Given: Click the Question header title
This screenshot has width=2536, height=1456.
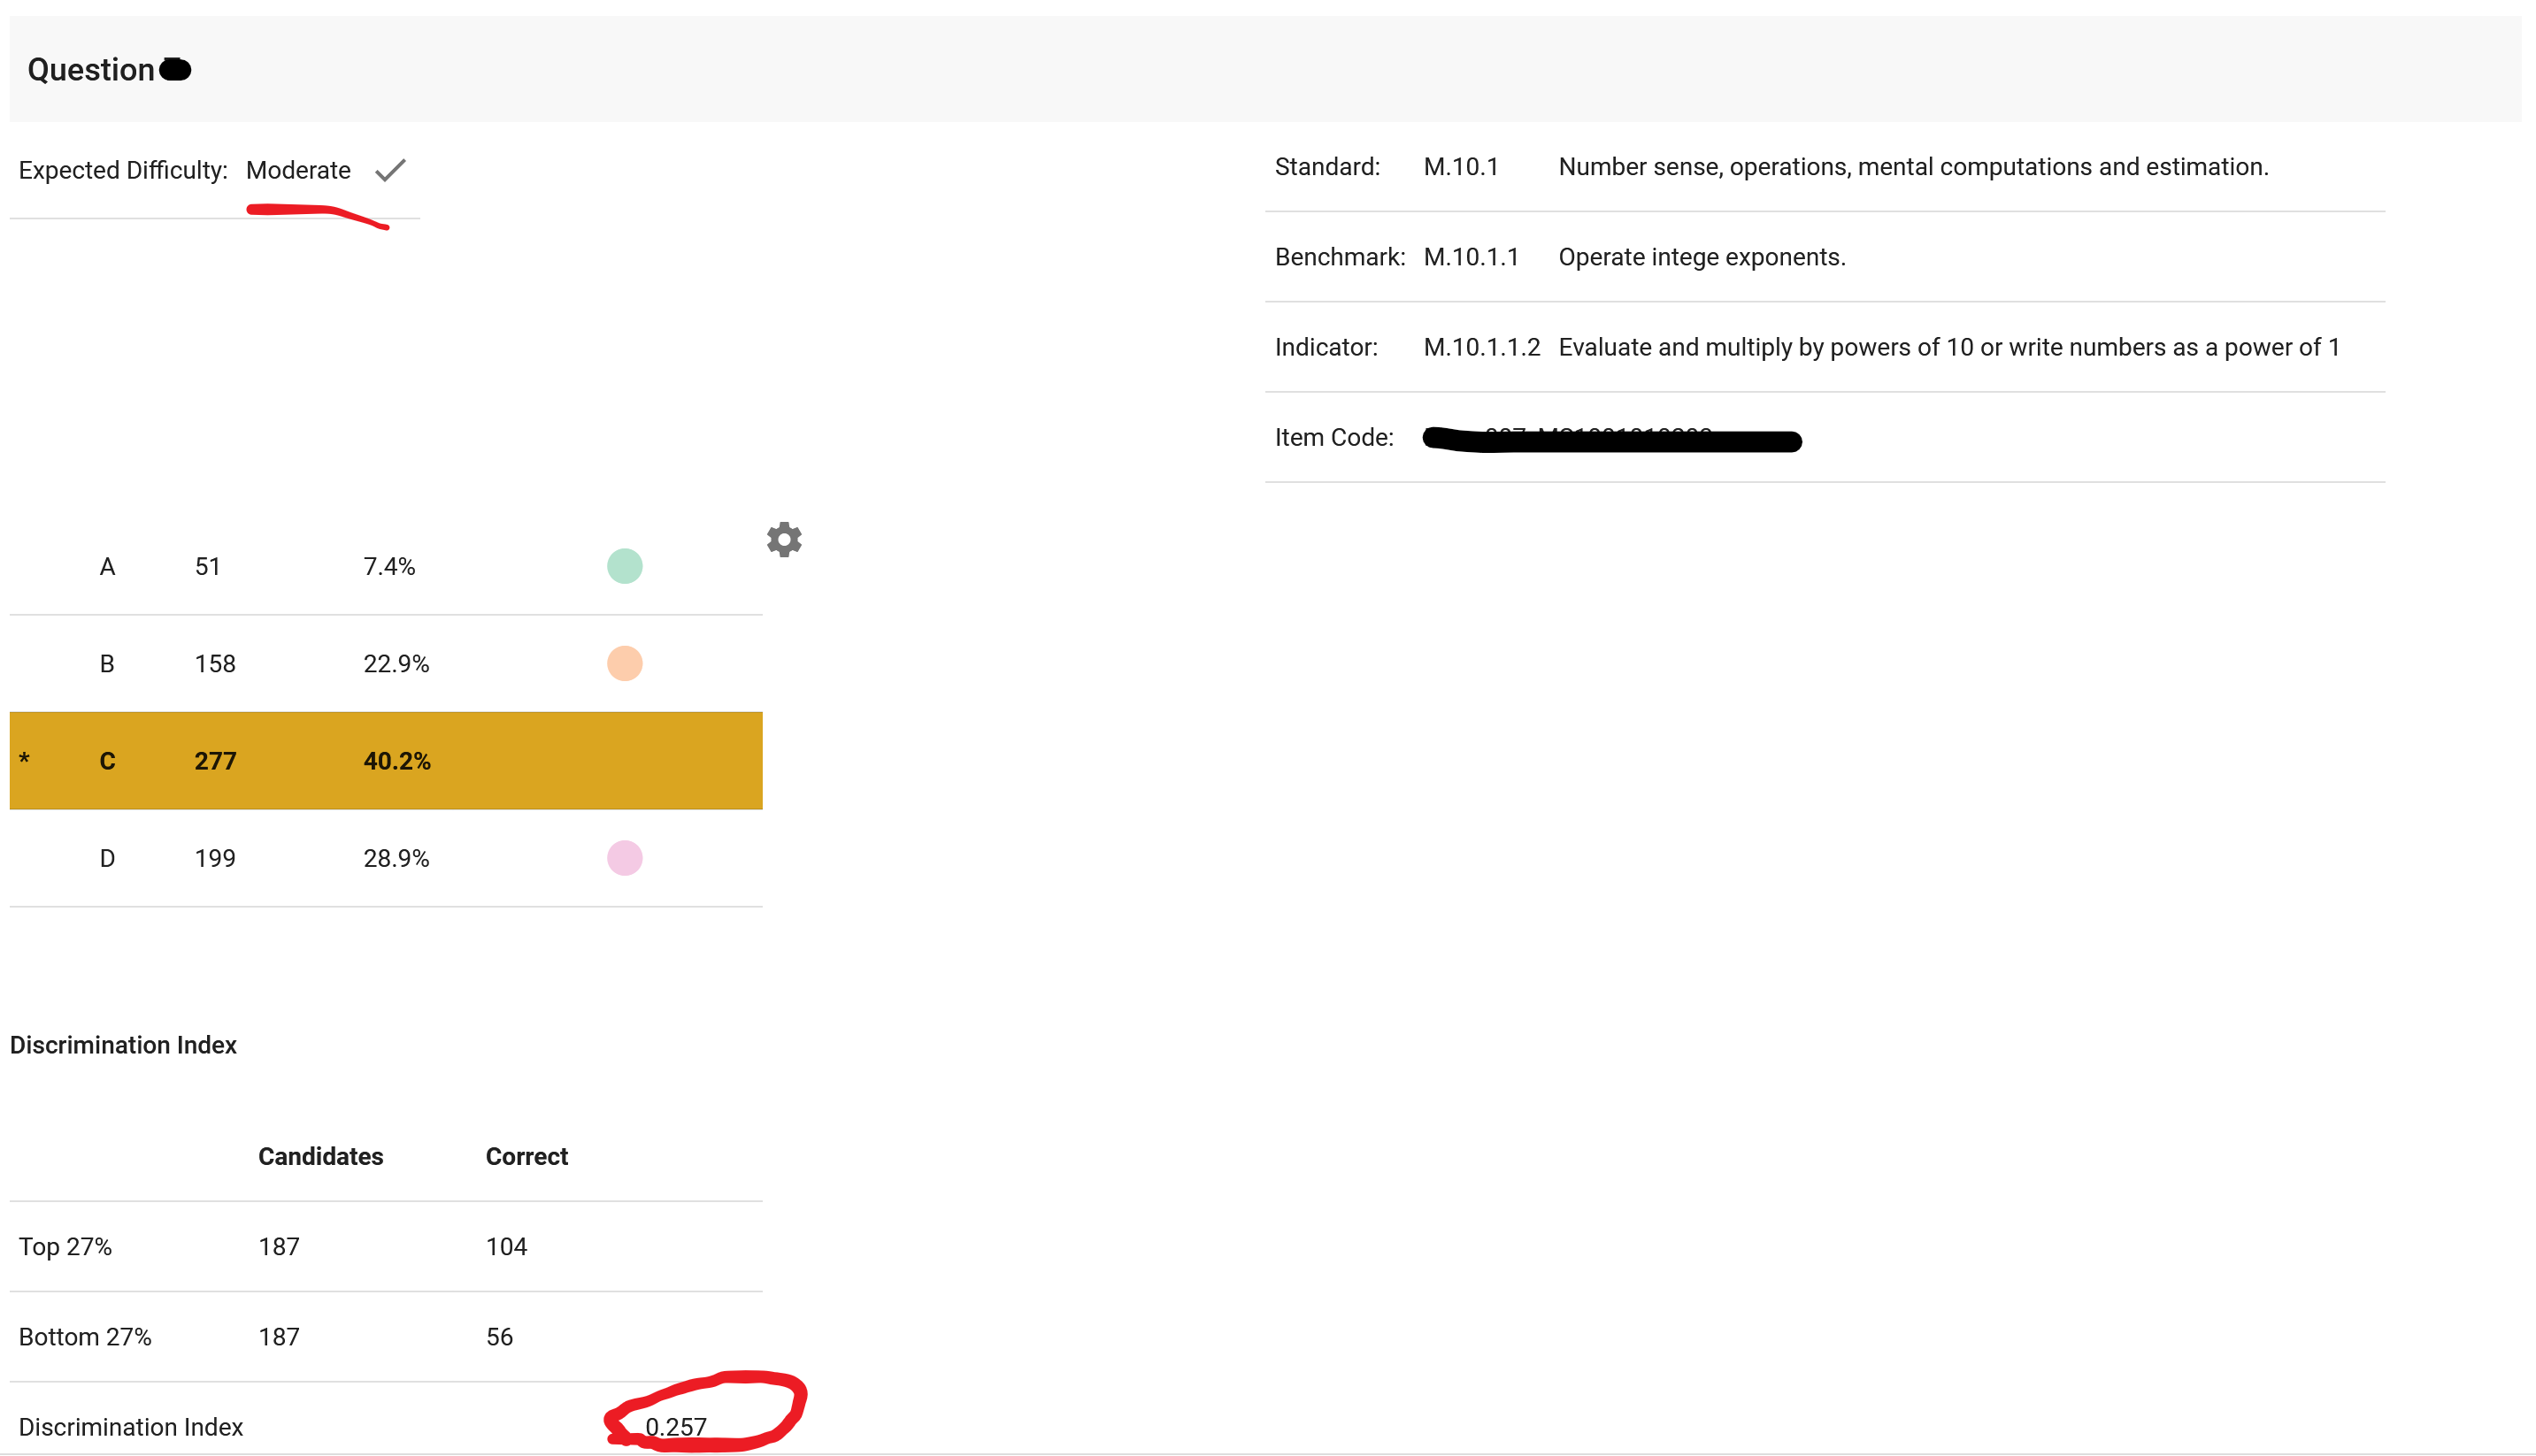Looking at the screenshot, I should (x=91, y=69).
